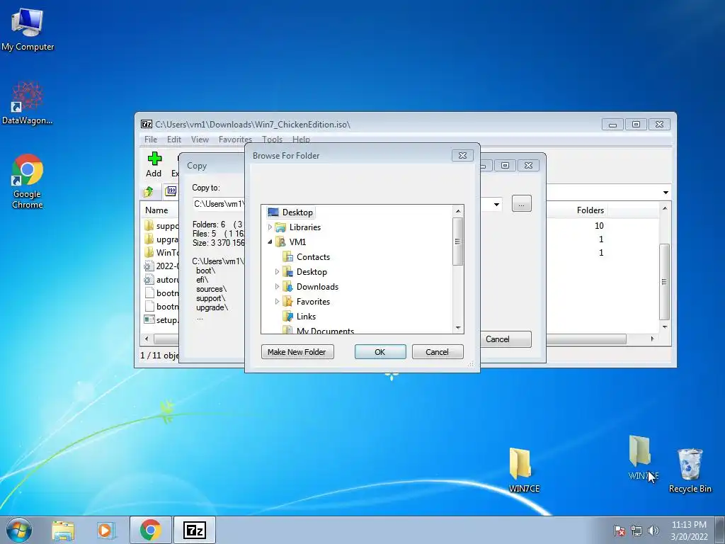Screen dimensions: 725x544
Task: Open the View menu in 7-Zip
Action: click(200, 140)
